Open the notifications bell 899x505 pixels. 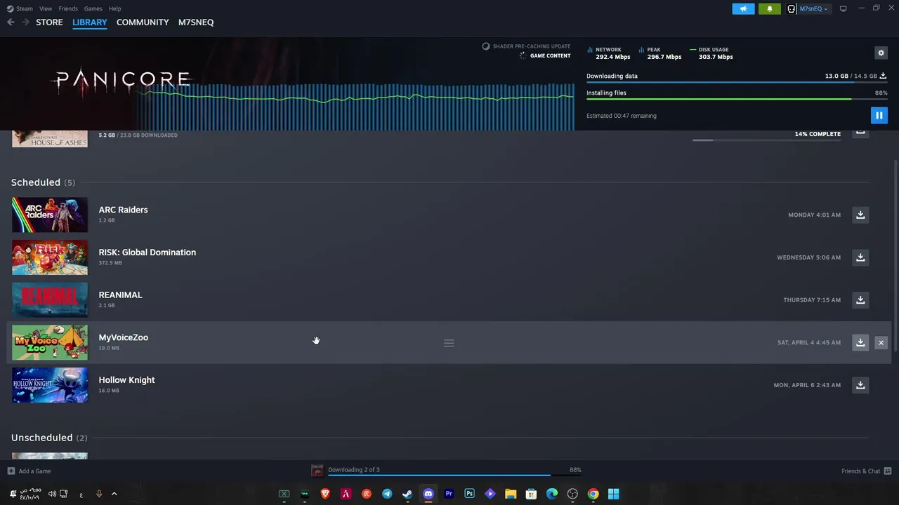(769, 8)
